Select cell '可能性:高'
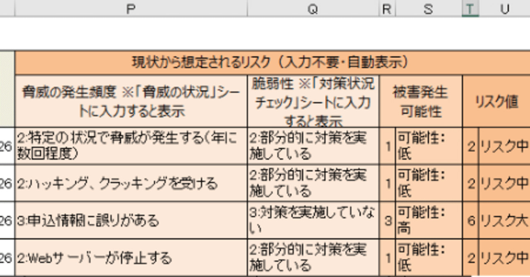Viewport: 530px width, 277px height. (429, 220)
